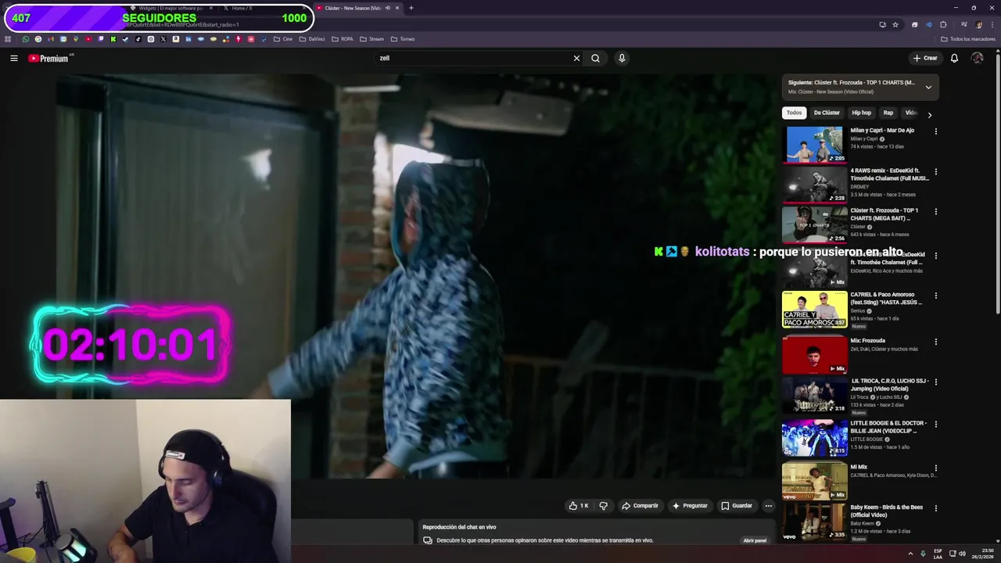Open Chrome three-dot menu

992,24
